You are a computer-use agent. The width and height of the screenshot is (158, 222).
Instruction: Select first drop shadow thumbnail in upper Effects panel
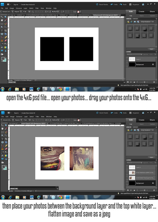pos(130,28)
